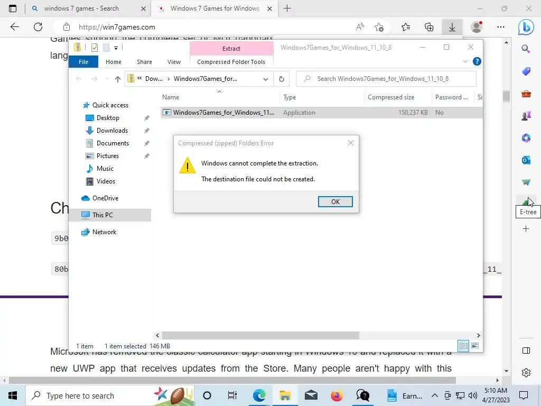Click the Explorer back arrow

(79, 79)
